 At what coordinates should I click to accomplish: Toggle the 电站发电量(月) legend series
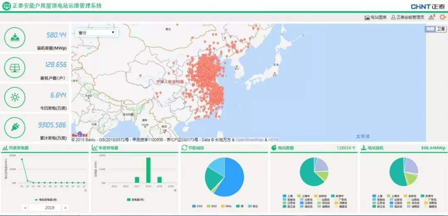point(46,199)
